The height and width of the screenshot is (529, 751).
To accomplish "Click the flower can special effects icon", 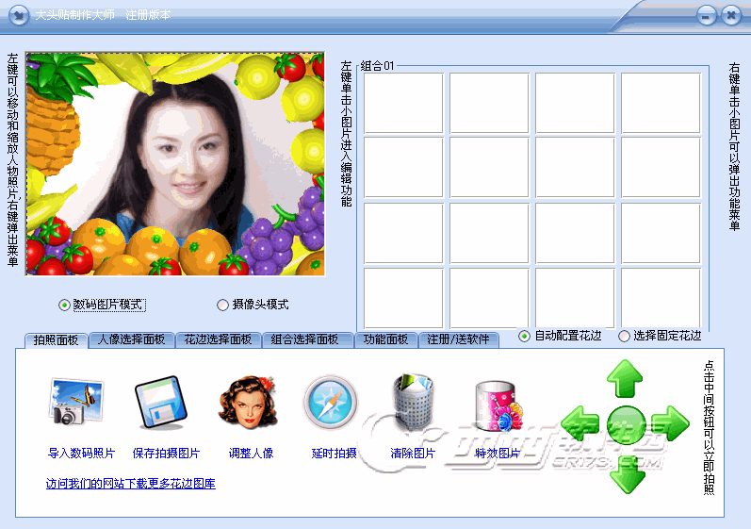I will (x=498, y=405).
